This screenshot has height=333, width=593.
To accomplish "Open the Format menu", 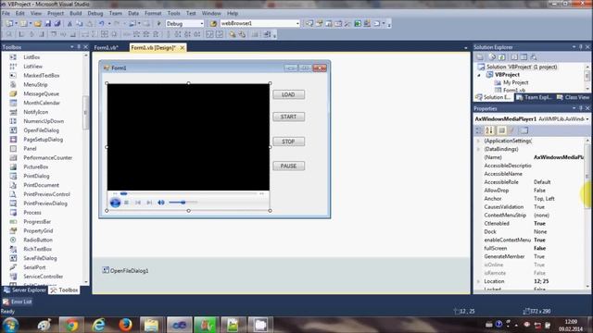I will [x=153, y=13].
